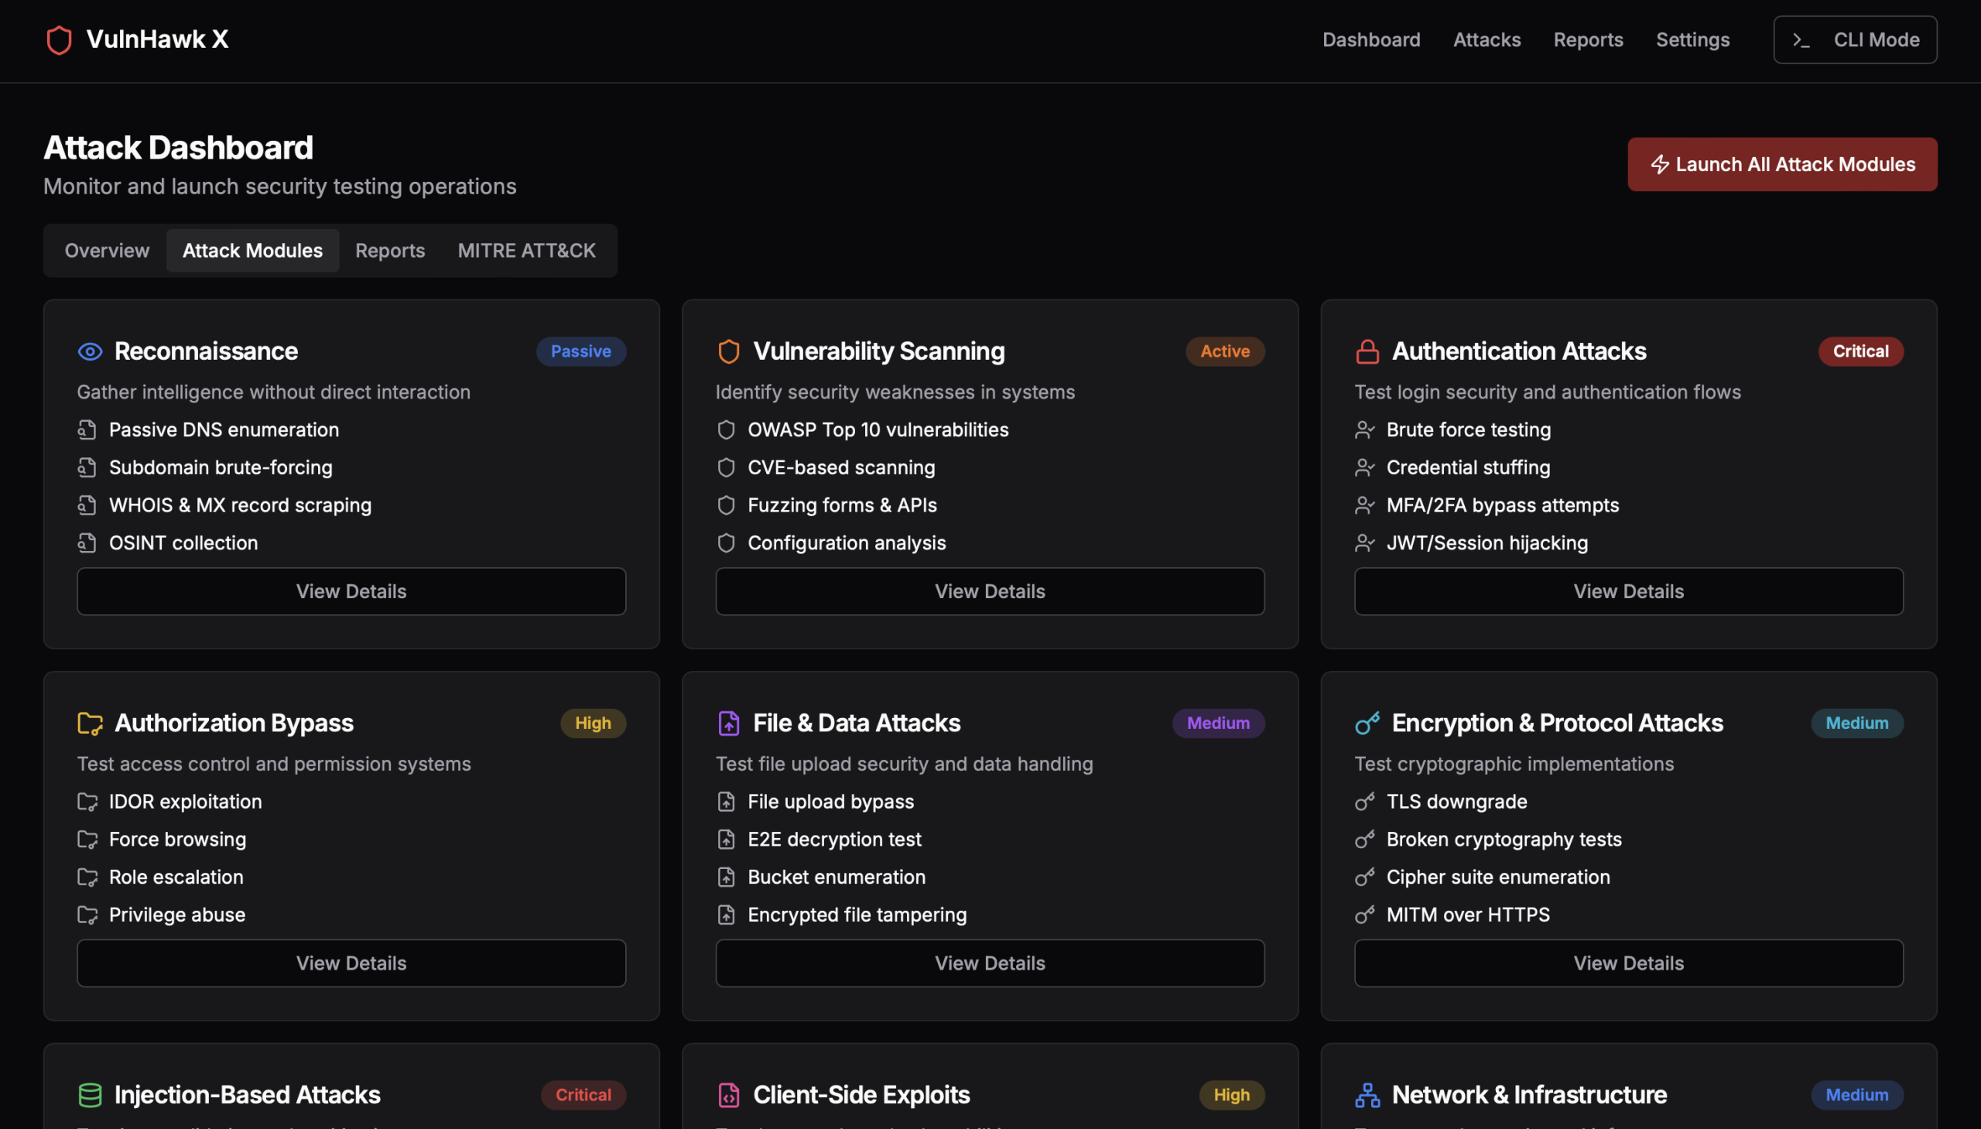Click the yellow folder-key icon beside Authorization Bypass
Image resolution: width=1981 pixels, height=1129 pixels.
90,724
